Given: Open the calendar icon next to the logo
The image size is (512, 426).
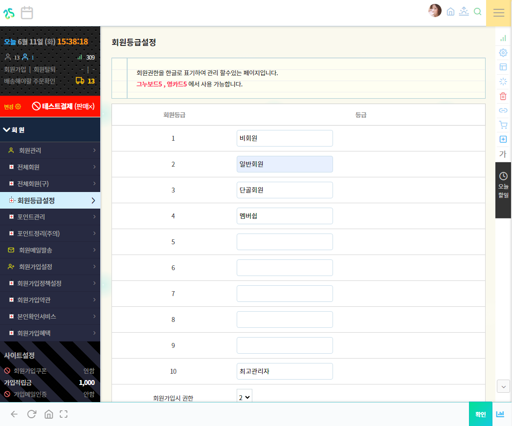Looking at the screenshot, I should 27,13.
